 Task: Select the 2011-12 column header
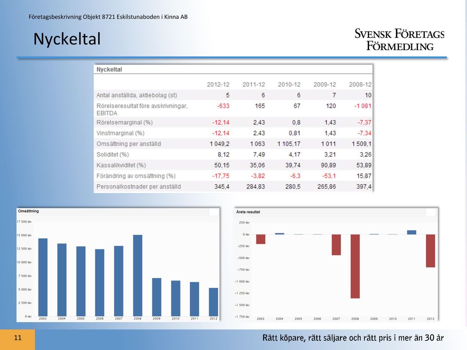[x=254, y=85]
